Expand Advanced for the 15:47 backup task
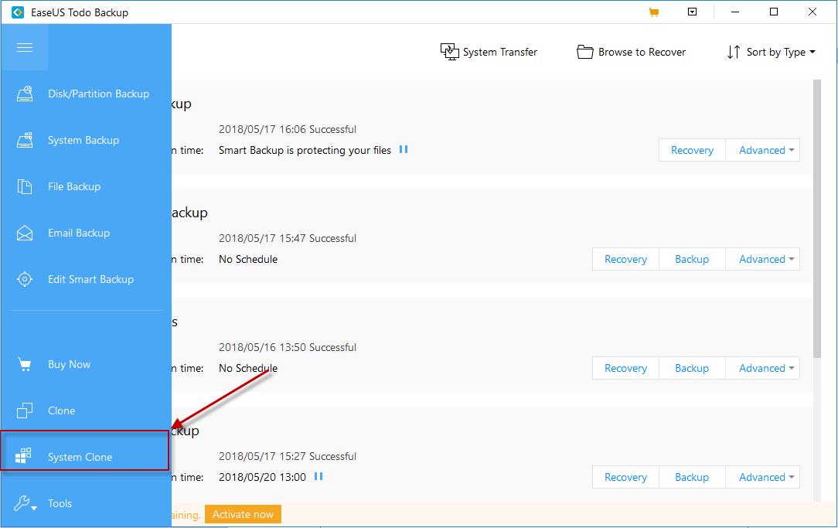The image size is (838, 528). pyautogui.click(x=763, y=259)
